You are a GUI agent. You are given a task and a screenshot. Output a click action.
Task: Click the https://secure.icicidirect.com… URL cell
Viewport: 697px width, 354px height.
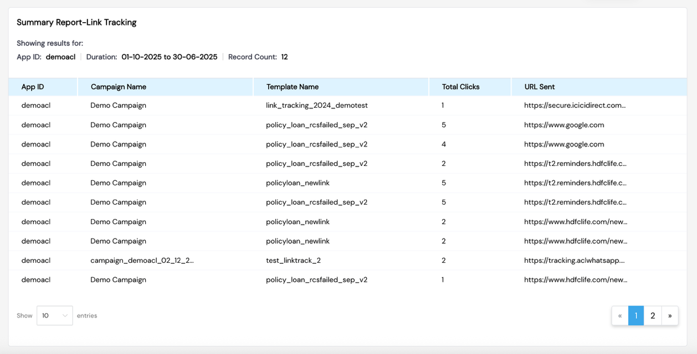(575, 105)
